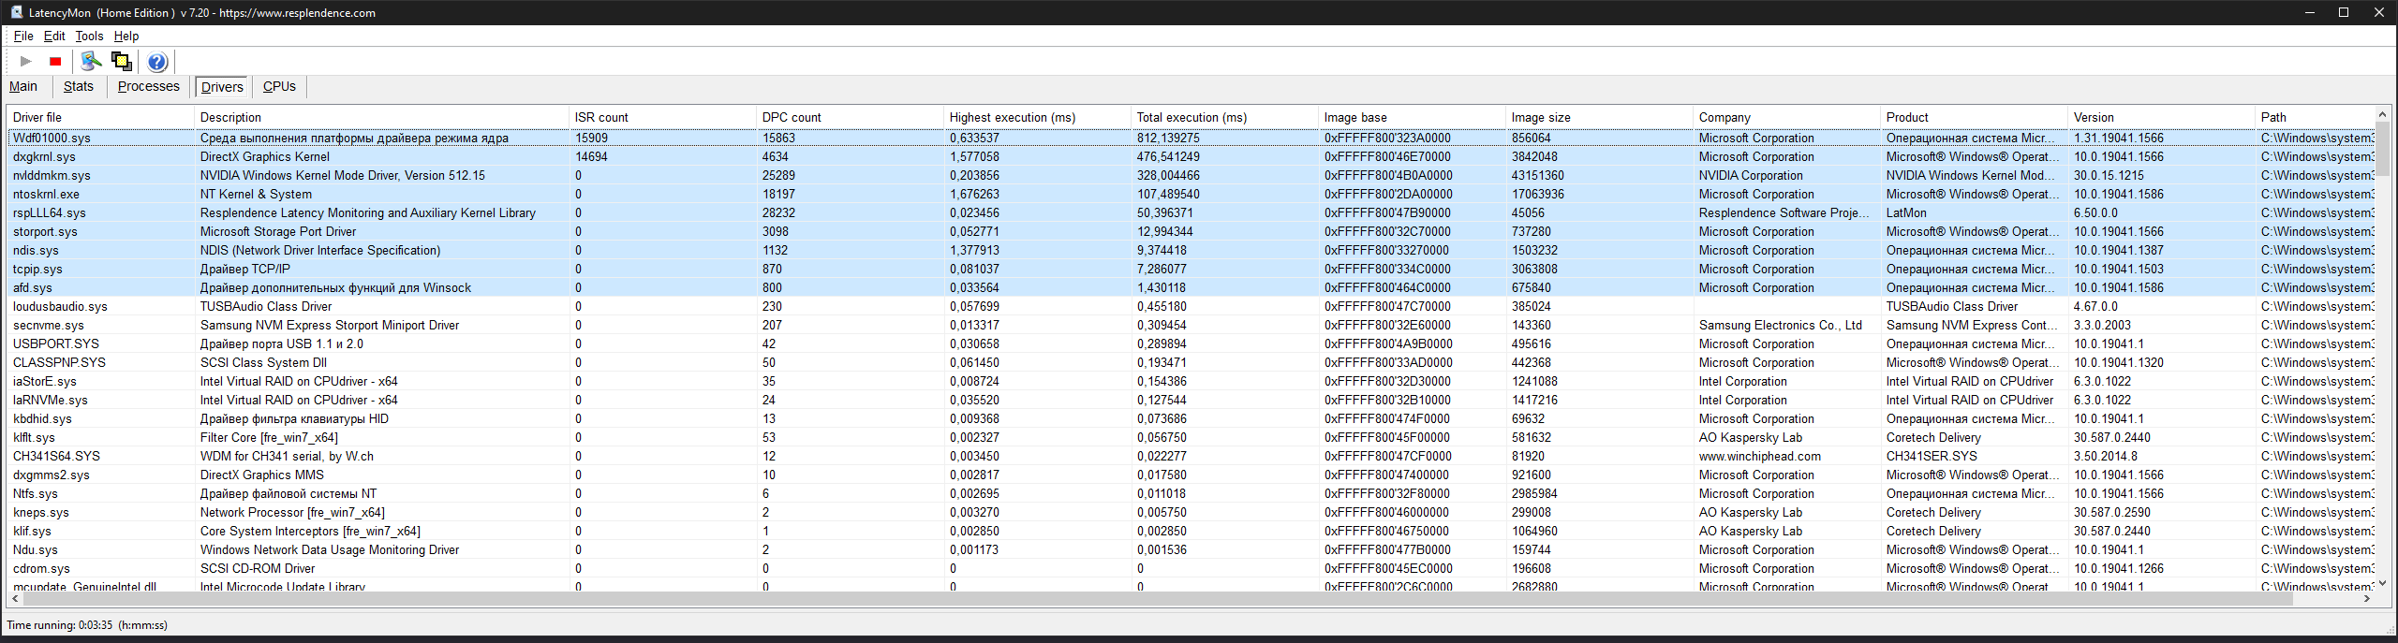Select the storport.sys driver row
Viewport: 2398px width, 643px height.
[1191, 231]
